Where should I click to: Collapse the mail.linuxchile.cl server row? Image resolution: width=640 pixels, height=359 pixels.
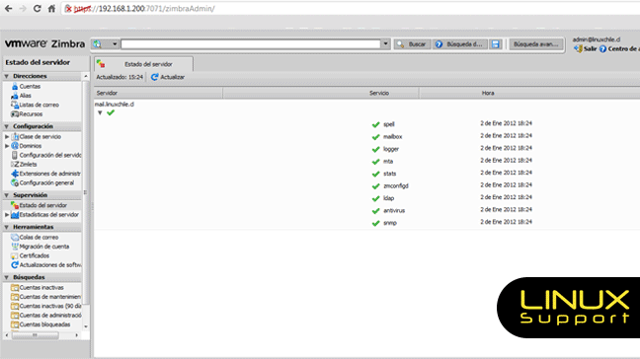point(100,112)
